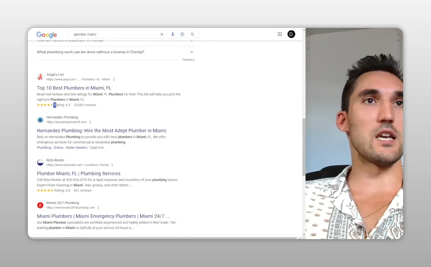Screen dimensions: 431x267
Task: Click the miami247plumbing.com URL
Action: coord(70,208)
